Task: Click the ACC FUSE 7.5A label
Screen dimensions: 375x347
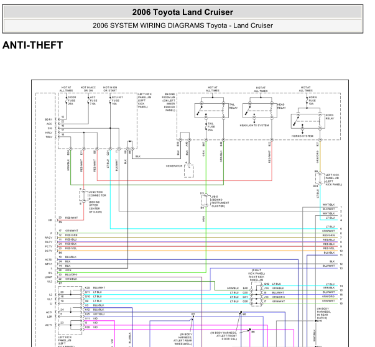Action: pyautogui.click(x=93, y=101)
